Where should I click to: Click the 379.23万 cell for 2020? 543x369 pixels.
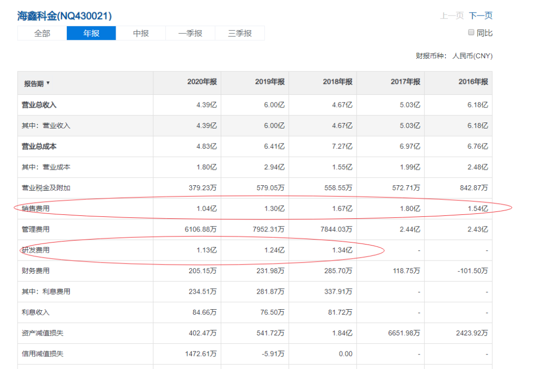[x=203, y=188]
